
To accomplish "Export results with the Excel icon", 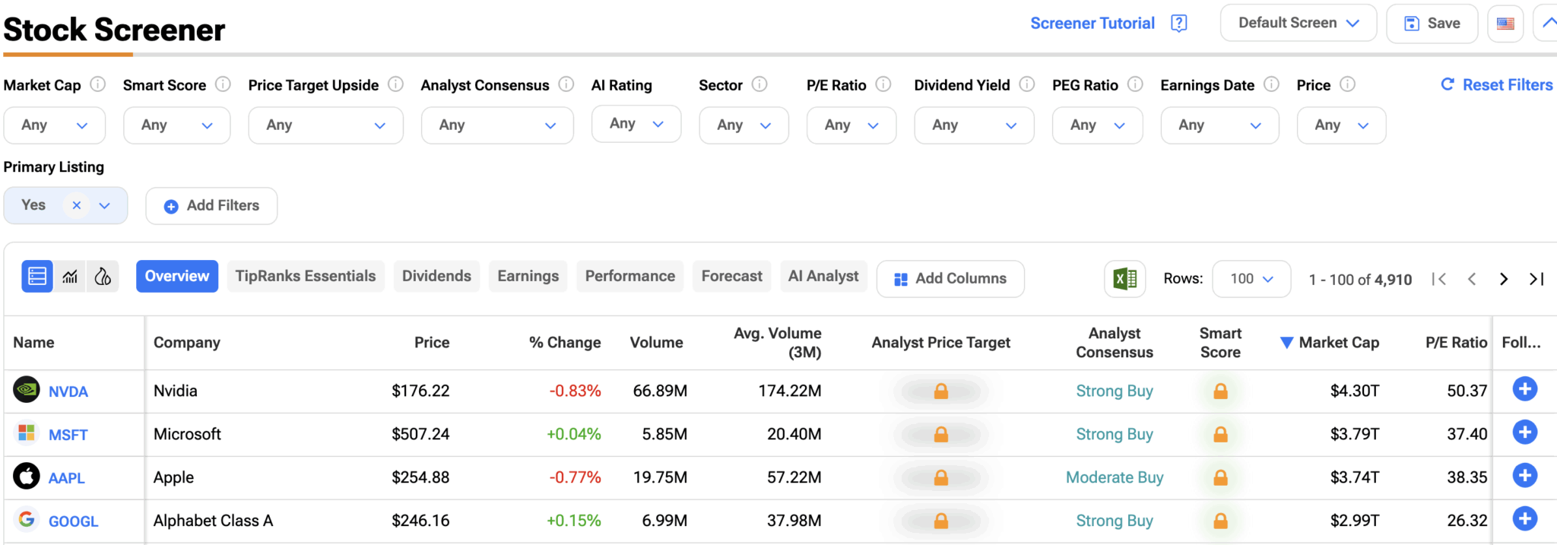I will (1124, 279).
